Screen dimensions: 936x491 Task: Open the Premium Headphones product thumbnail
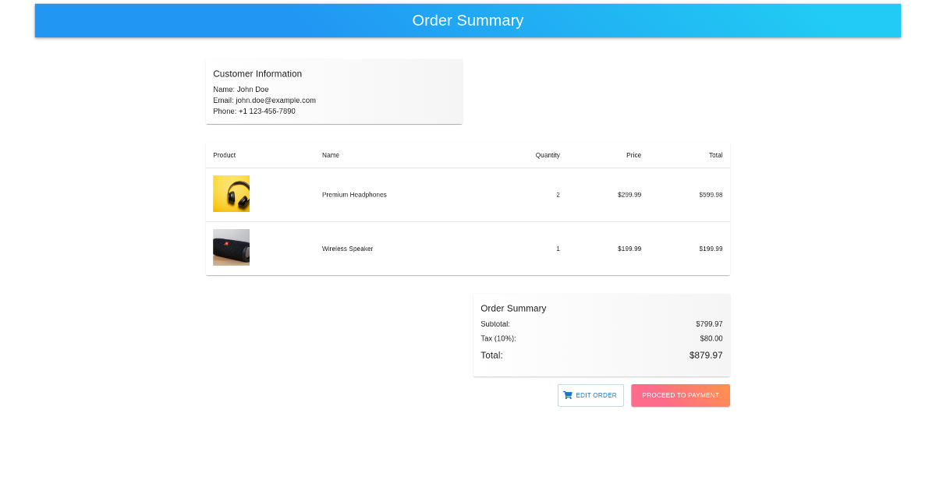point(231,194)
